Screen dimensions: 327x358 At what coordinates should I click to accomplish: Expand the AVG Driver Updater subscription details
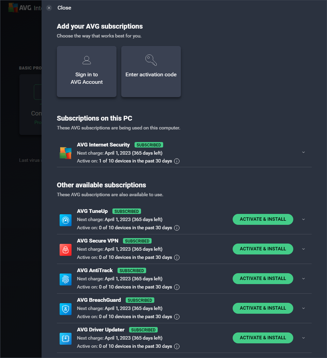point(303,338)
